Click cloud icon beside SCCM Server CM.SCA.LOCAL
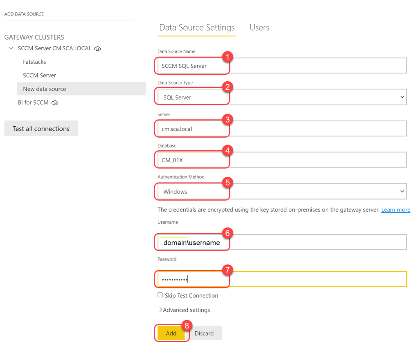Image resolution: width=419 pixels, height=357 pixels. (x=97, y=49)
